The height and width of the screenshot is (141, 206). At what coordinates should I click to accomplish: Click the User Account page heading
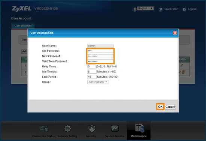pyautogui.click(x=21, y=18)
